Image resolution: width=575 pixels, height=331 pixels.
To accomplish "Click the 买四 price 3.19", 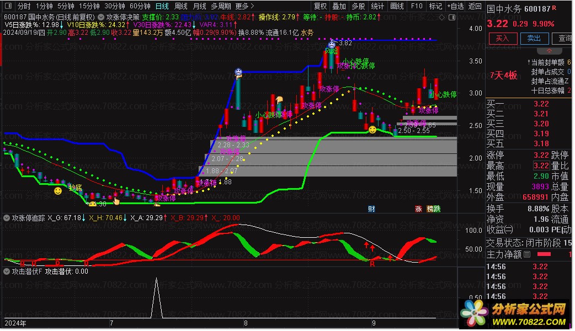I will [x=541, y=134].
